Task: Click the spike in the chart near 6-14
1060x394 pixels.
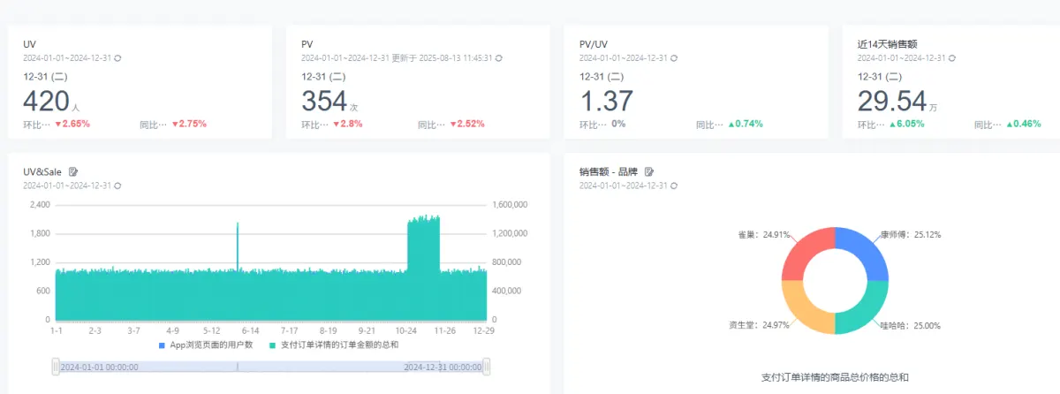Action: pyautogui.click(x=238, y=247)
